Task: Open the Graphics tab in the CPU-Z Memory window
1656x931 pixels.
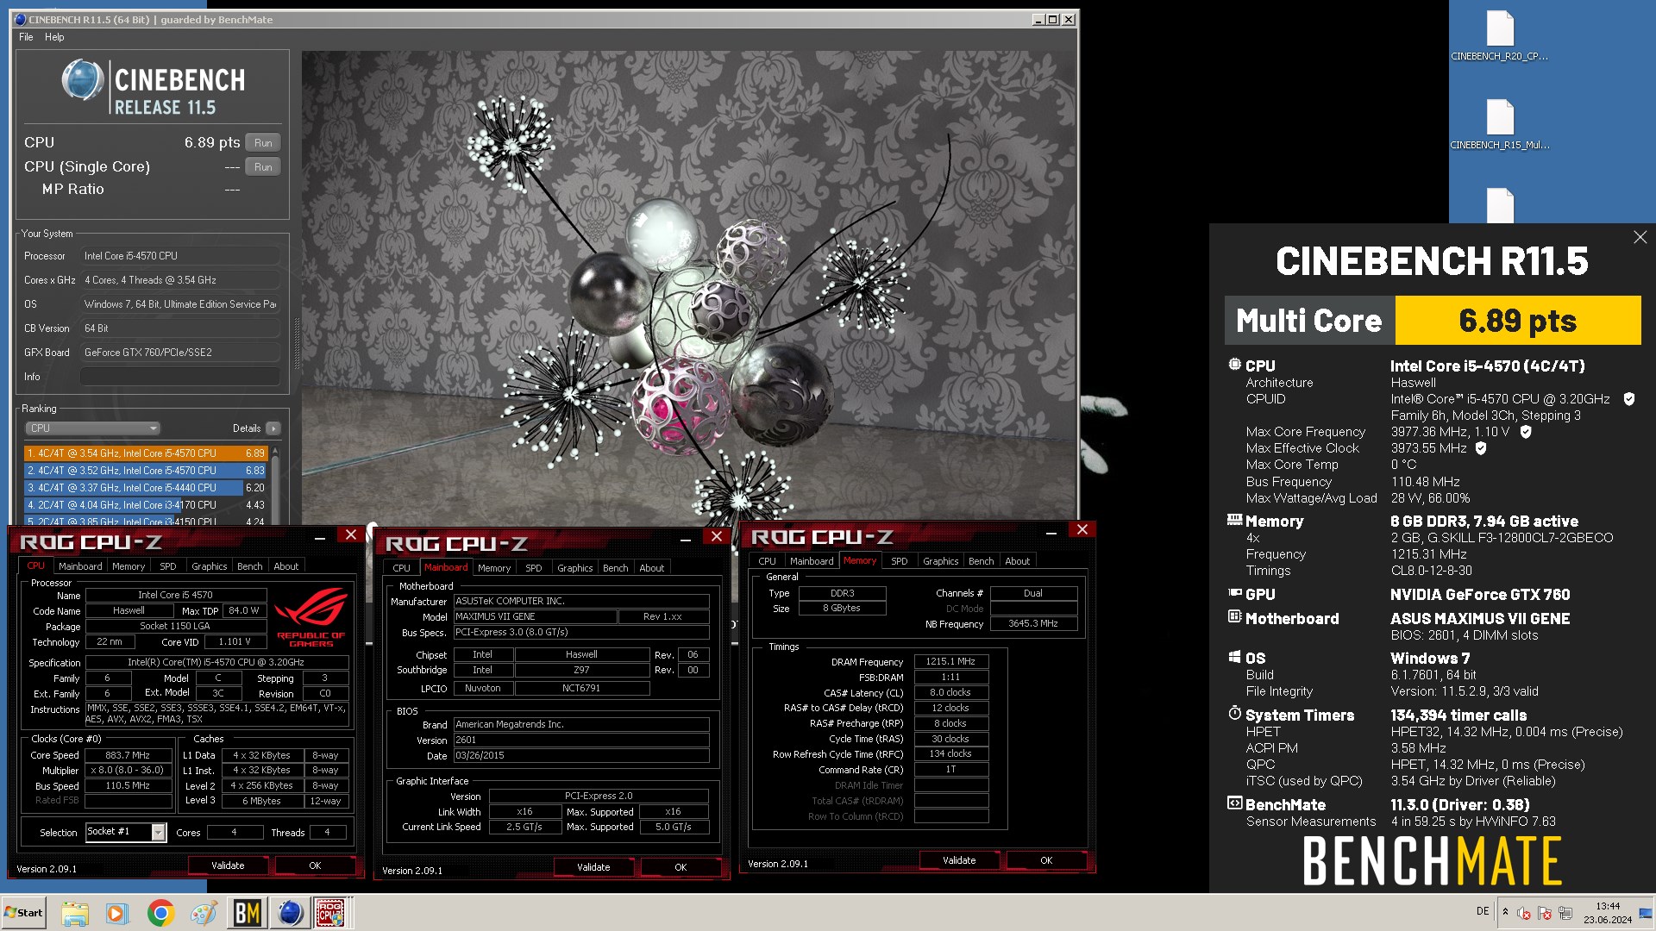Action: point(940,561)
